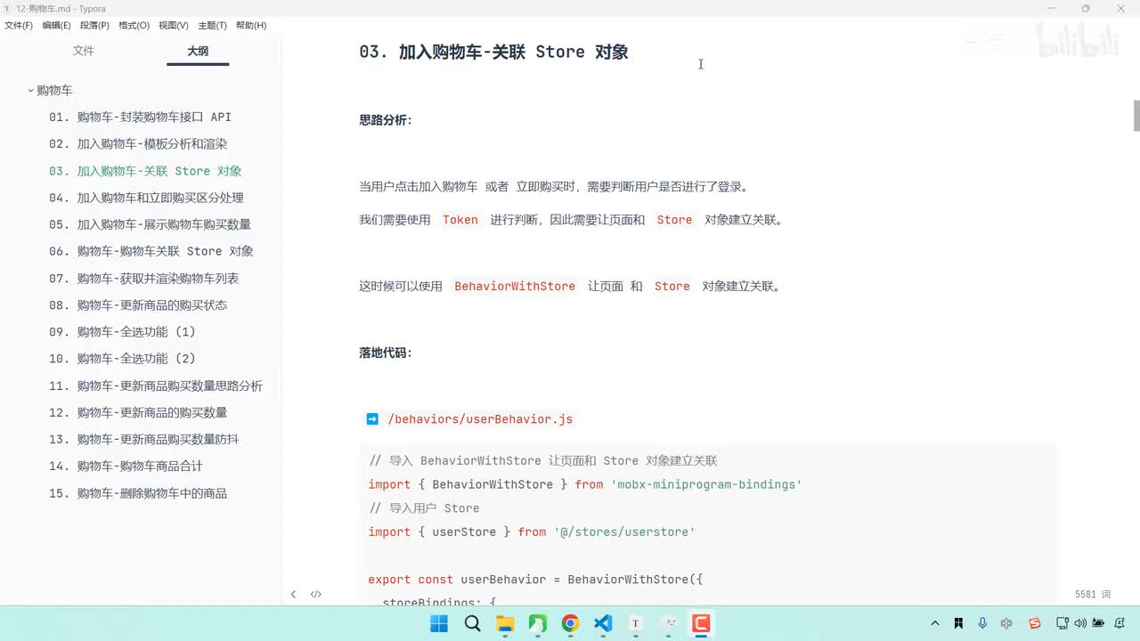Click the microphone tray icon

pyautogui.click(x=982, y=624)
